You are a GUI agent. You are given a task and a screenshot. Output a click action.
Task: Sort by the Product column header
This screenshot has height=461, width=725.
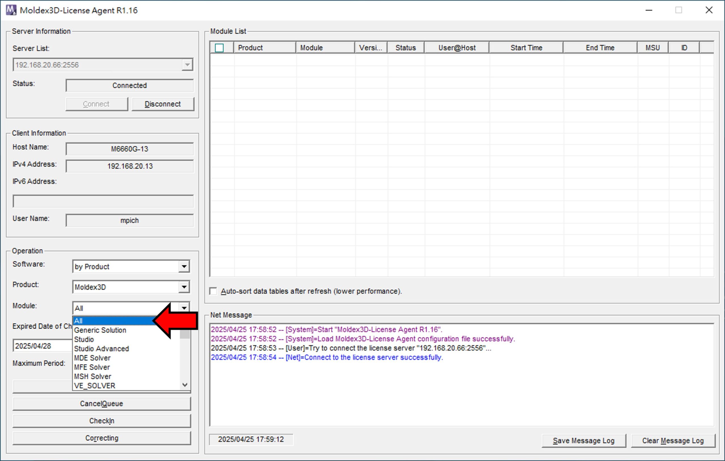coord(265,48)
